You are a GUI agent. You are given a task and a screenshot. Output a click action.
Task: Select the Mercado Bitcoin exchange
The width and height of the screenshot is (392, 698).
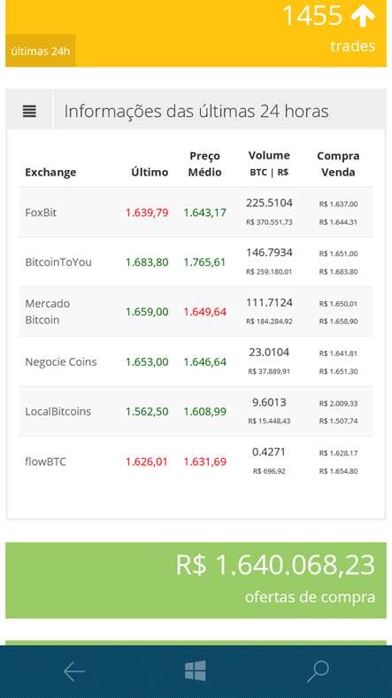coord(196,312)
